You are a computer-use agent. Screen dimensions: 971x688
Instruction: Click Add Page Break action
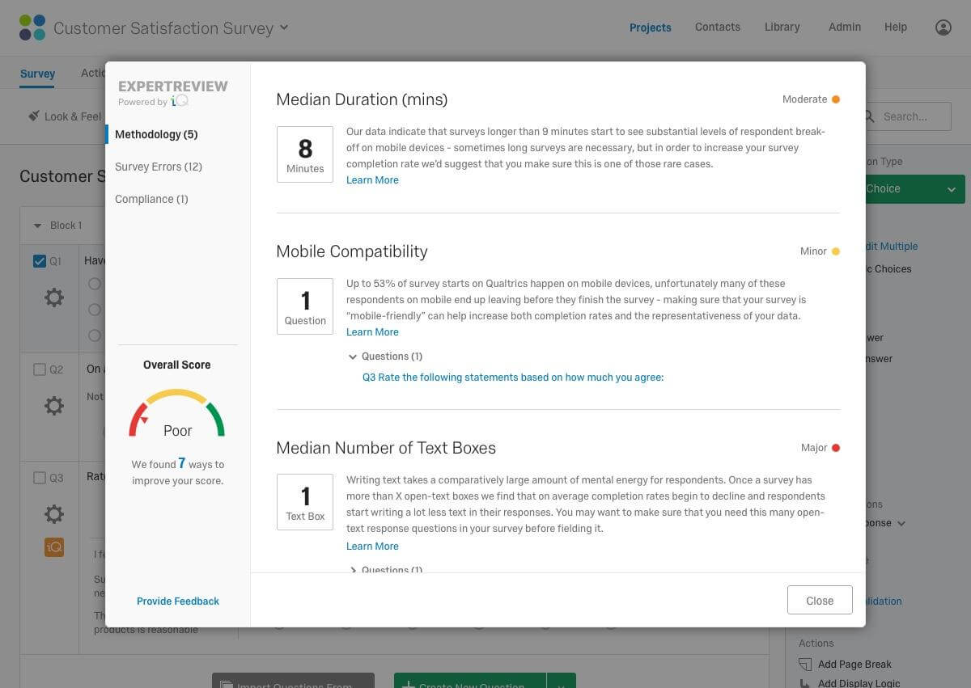[845, 665]
